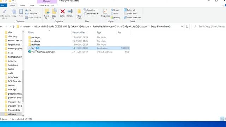
Task: Select software folder in navigation pane
Action: tap(12, 114)
